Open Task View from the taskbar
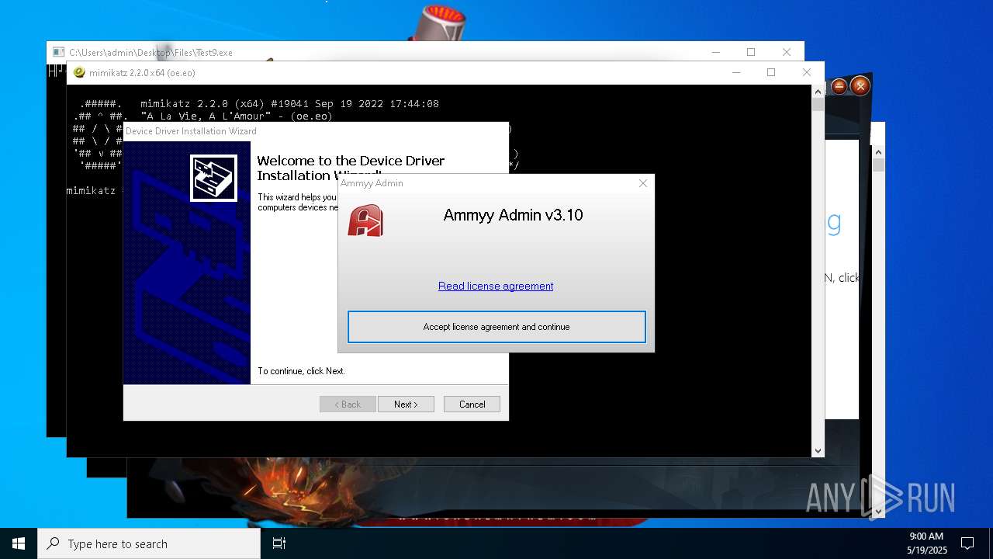Viewport: 993px width, 559px height. 279,543
